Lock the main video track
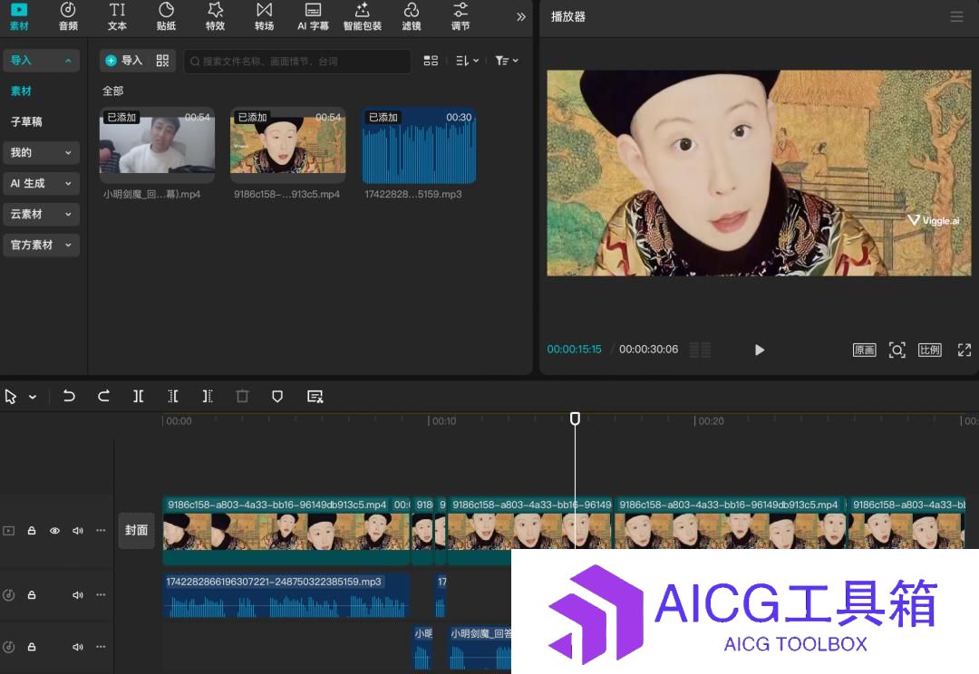Screen dimensions: 979x674 point(31,531)
